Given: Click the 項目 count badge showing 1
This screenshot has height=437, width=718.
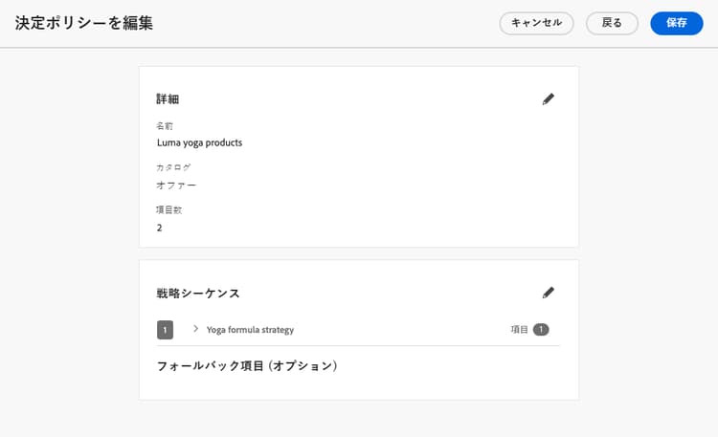Looking at the screenshot, I should coord(541,330).
